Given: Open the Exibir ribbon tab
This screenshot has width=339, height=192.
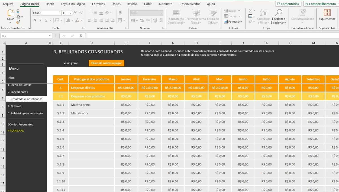Looking at the screenshot, I should pos(148,4).
